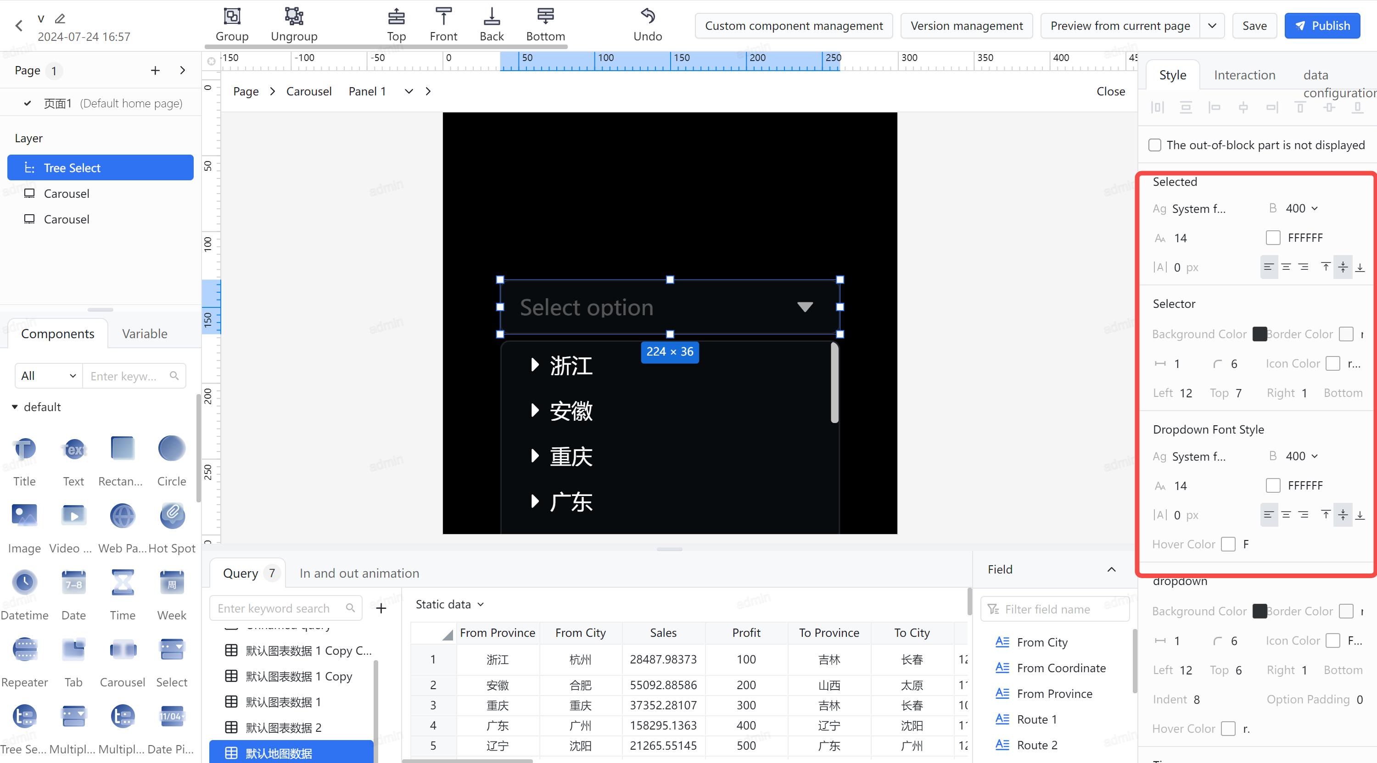1377x763 pixels.
Task: Open the Select option dropdown
Action: [x=670, y=307]
